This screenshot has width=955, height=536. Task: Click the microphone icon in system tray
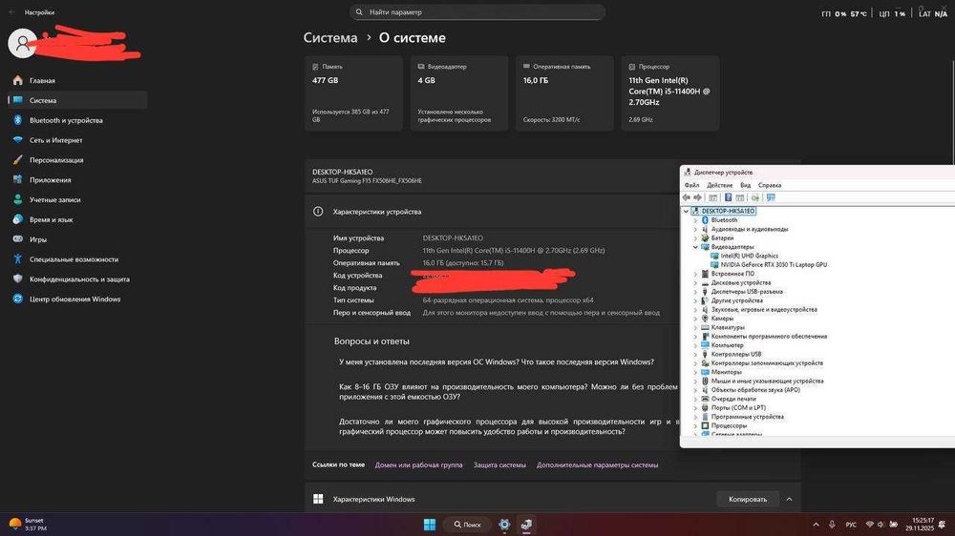(832, 525)
